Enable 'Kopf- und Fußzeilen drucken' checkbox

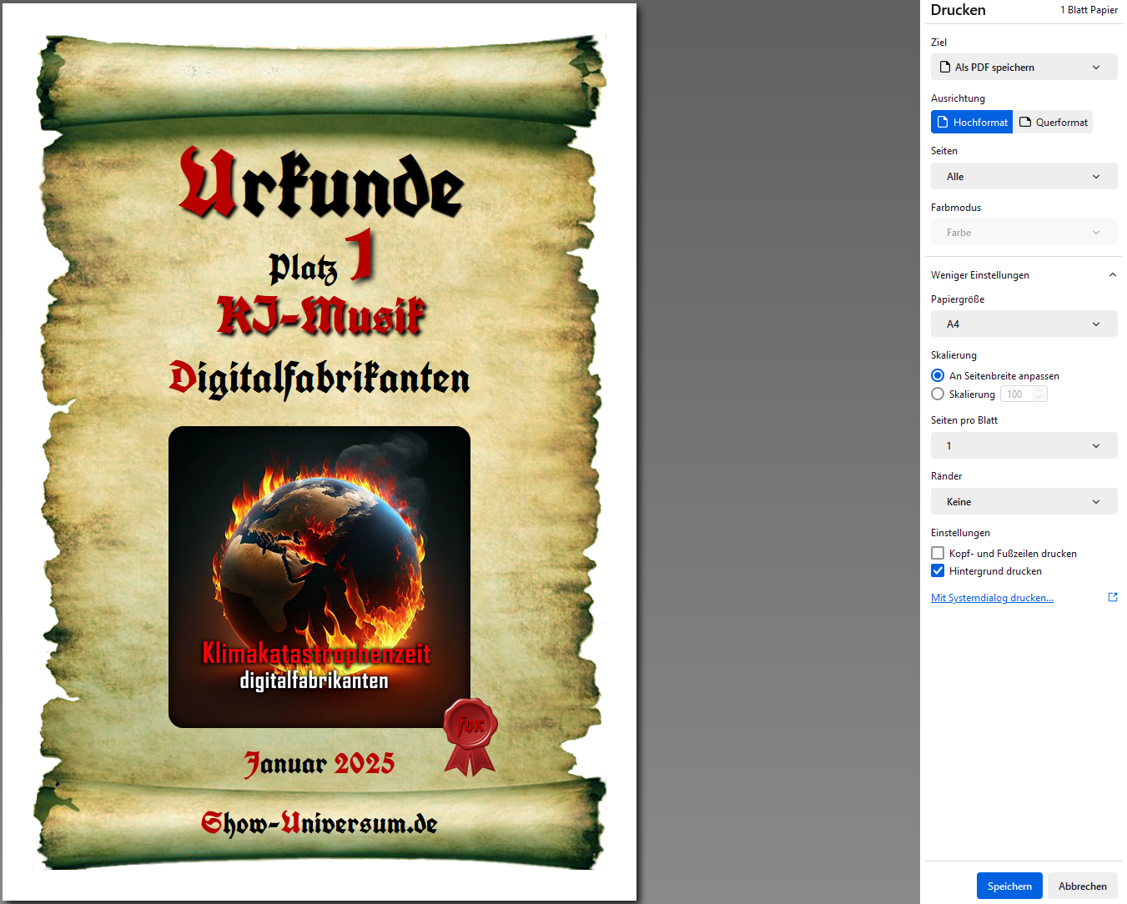click(938, 553)
